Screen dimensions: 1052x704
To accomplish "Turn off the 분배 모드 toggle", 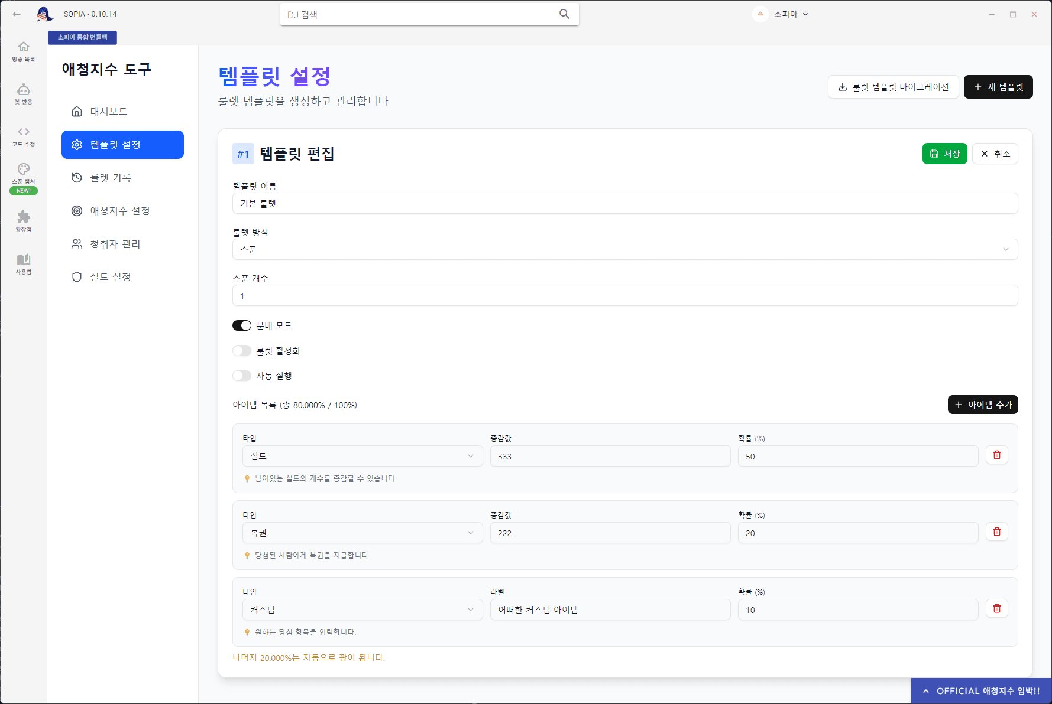I will pos(242,325).
